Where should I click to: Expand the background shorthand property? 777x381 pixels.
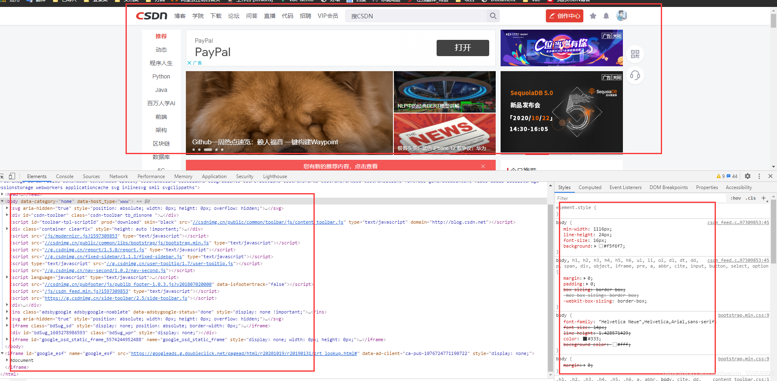pyautogui.click(x=595, y=246)
